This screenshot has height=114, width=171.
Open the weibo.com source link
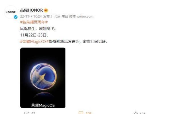click(85, 17)
